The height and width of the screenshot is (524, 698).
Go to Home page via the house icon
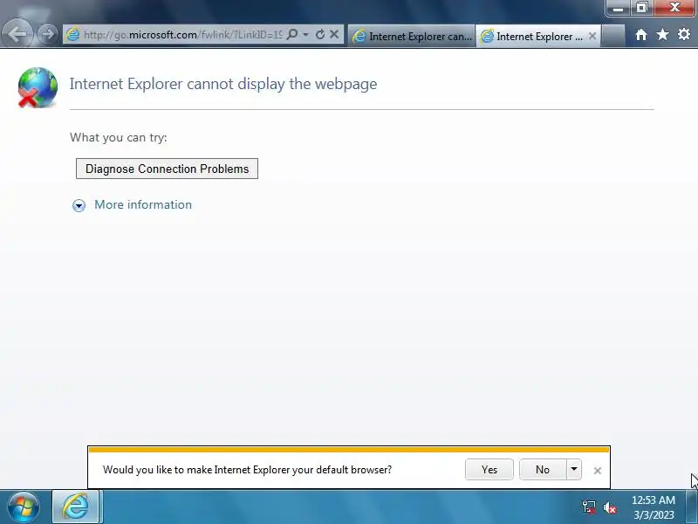[x=641, y=34]
